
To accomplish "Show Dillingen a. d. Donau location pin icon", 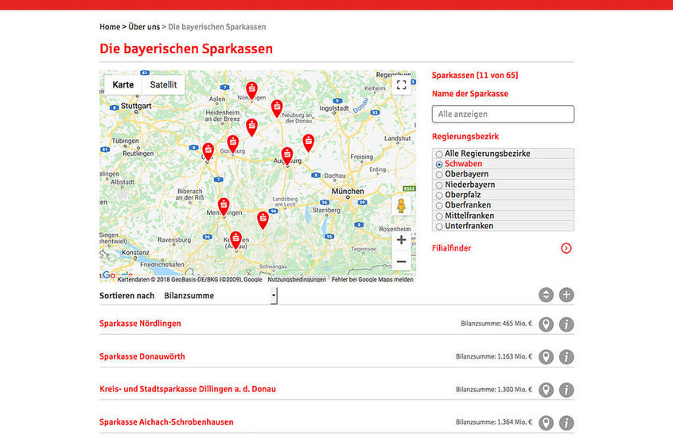I will (546, 390).
